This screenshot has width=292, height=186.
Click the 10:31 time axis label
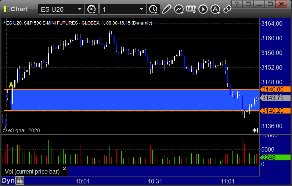tap(155, 181)
